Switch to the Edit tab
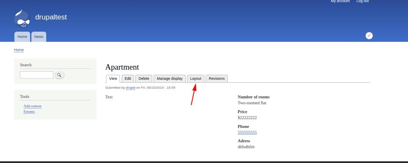408x163 pixels. (128, 79)
